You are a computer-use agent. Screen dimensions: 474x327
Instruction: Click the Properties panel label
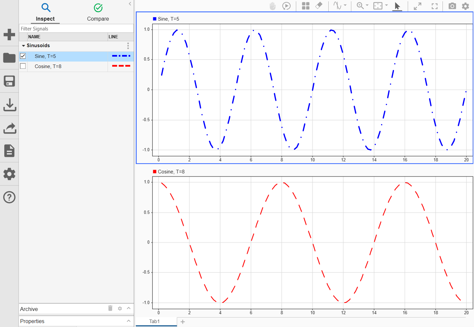pos(32,321)
